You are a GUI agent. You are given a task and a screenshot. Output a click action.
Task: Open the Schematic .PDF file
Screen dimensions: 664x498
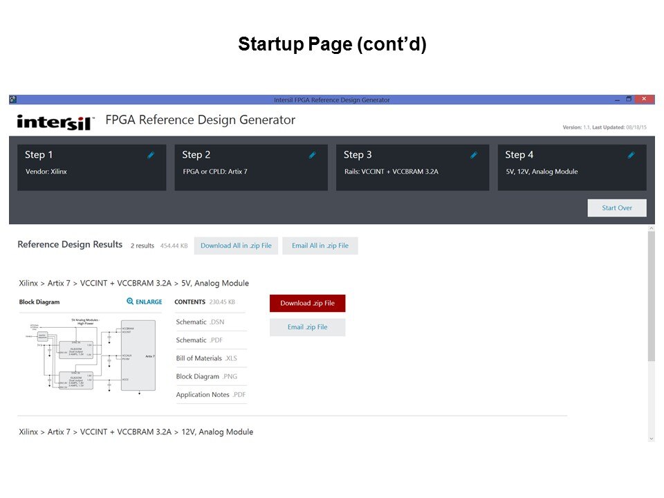(200, 340)
